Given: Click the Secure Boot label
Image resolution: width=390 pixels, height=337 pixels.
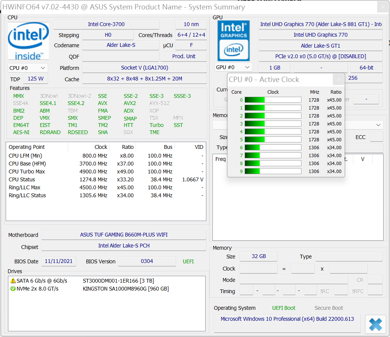Looking at the screenshot, I should coord(329,308).
